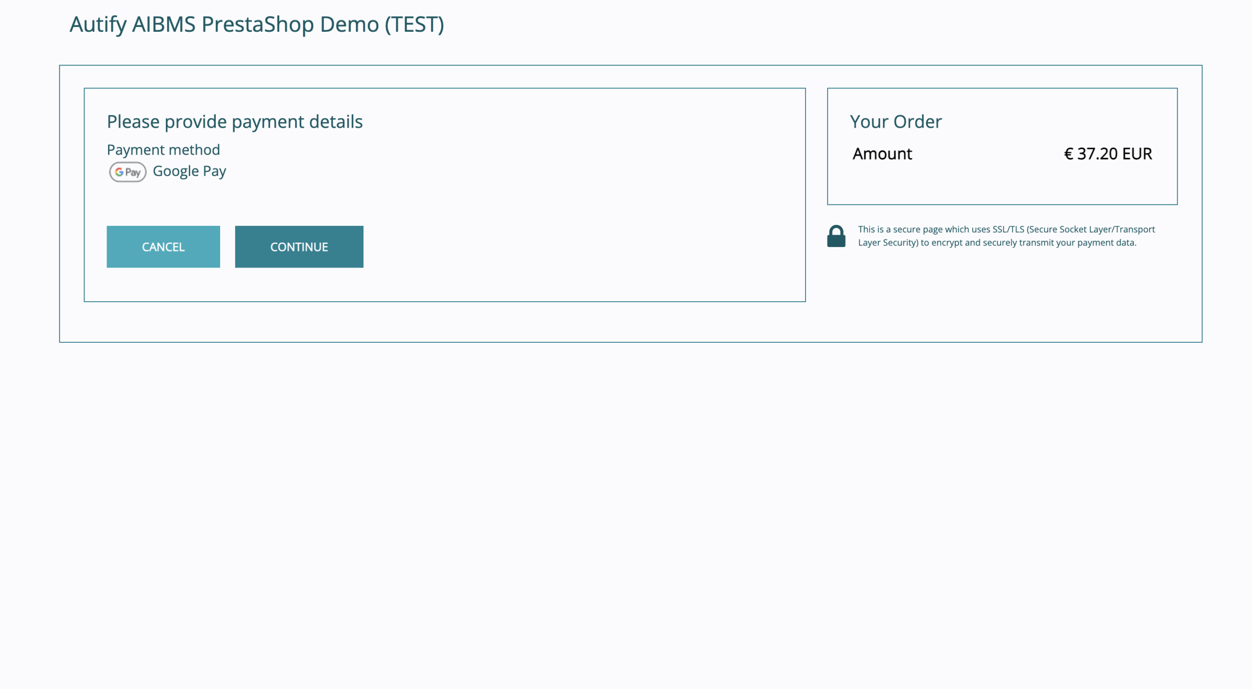1252x689 pixels.
Task: Click the colored G in GPay logo
Action: (119, 172)
